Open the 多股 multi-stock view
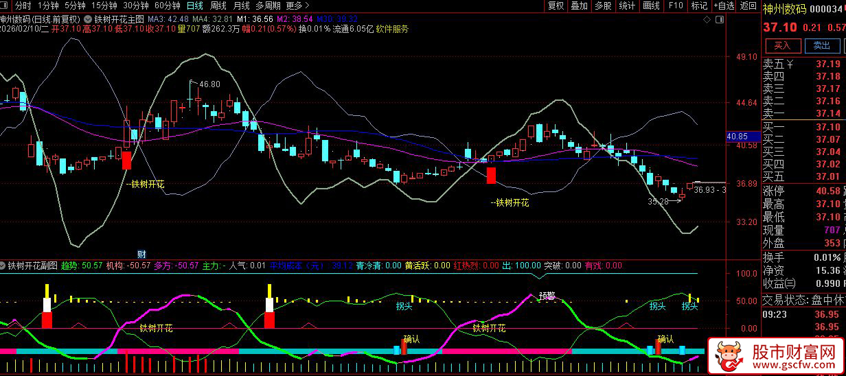Screen dimensions: 846x376 pyautogui.click(x=603, y=5)
